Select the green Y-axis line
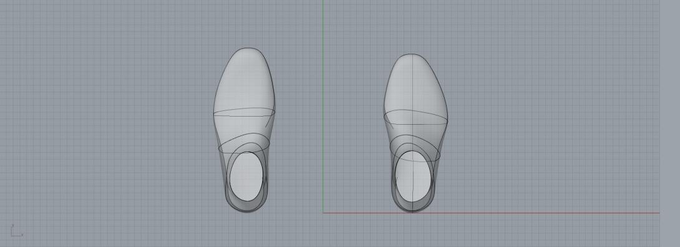The width and height of the screenshot is (680, 247). 323,106
